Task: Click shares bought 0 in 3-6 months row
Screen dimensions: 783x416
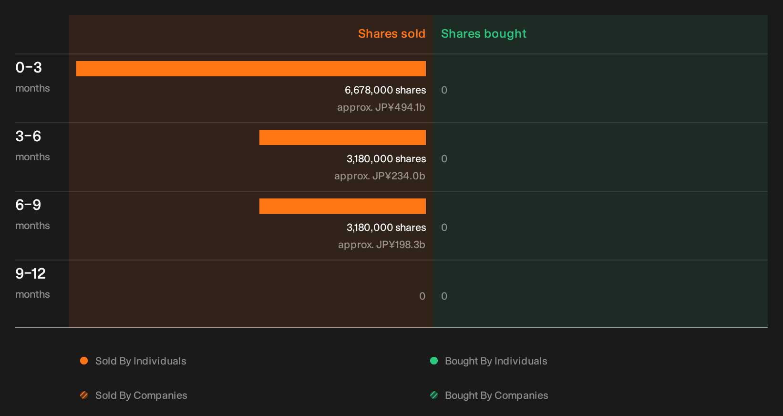Action: coord(444,159)
